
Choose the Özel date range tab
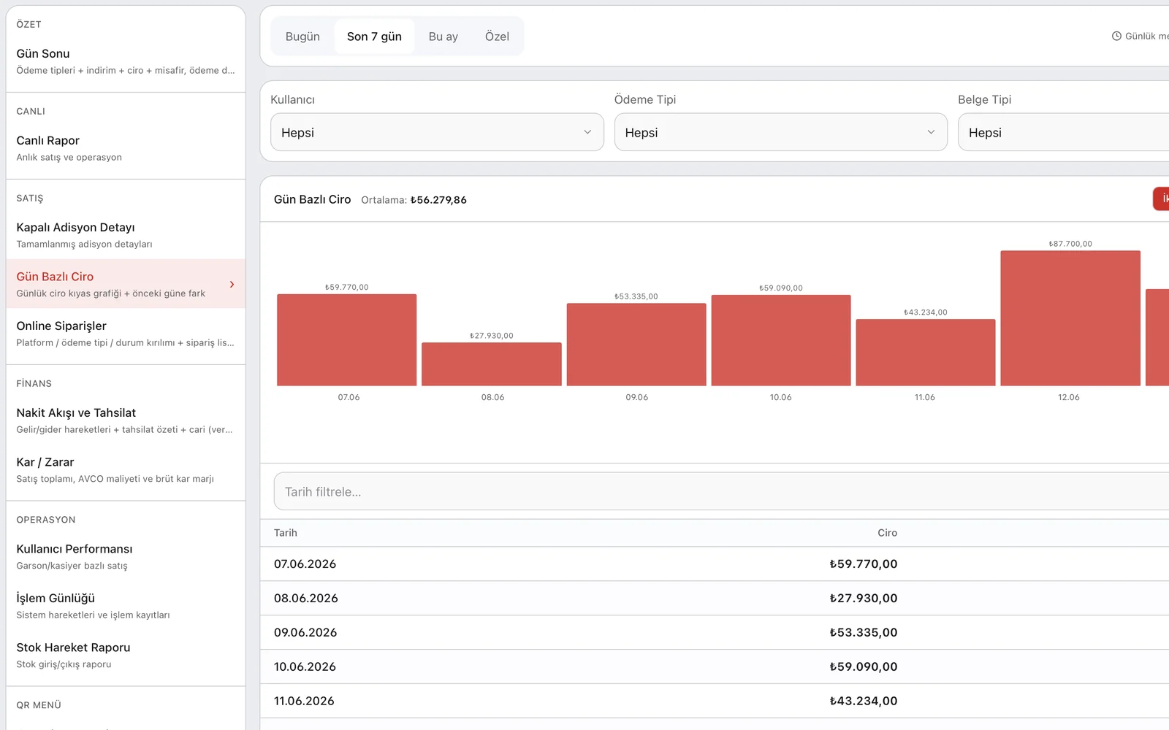[x=497, y=36]
